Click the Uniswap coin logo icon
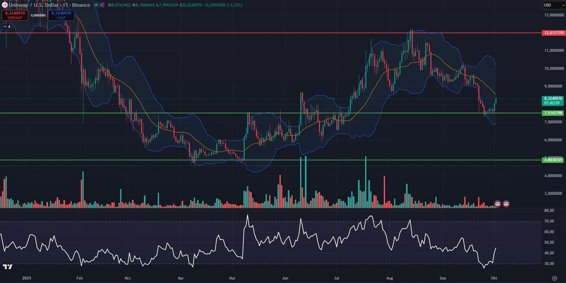Viewport: 566px width, 283px height. coord(5,5)
